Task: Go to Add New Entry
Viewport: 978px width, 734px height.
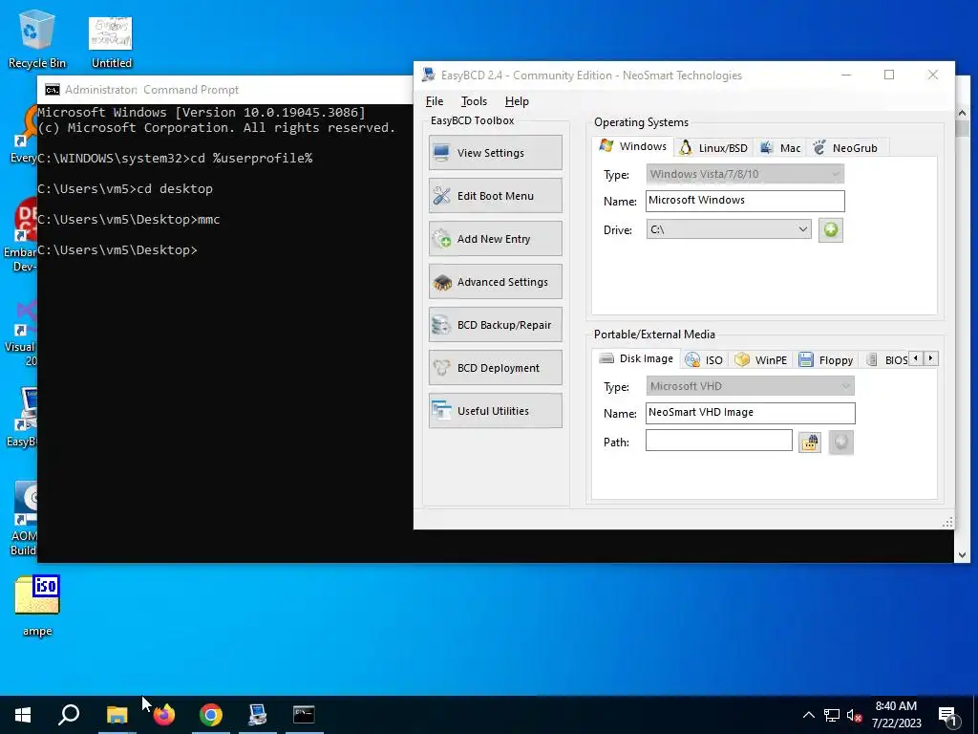Action: (x=496, y=238)
